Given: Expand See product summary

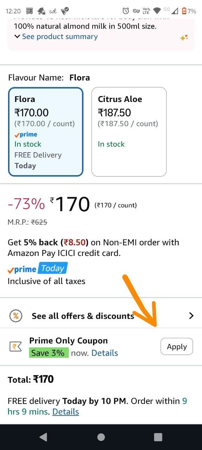Looking at the screenshot, I should pos(60,37).
